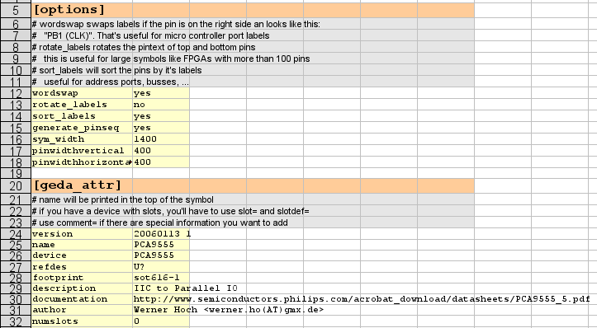
Task: Click the pinwidthhorizontal label cell
Action: pyautogui.click(x=82, y=162)
